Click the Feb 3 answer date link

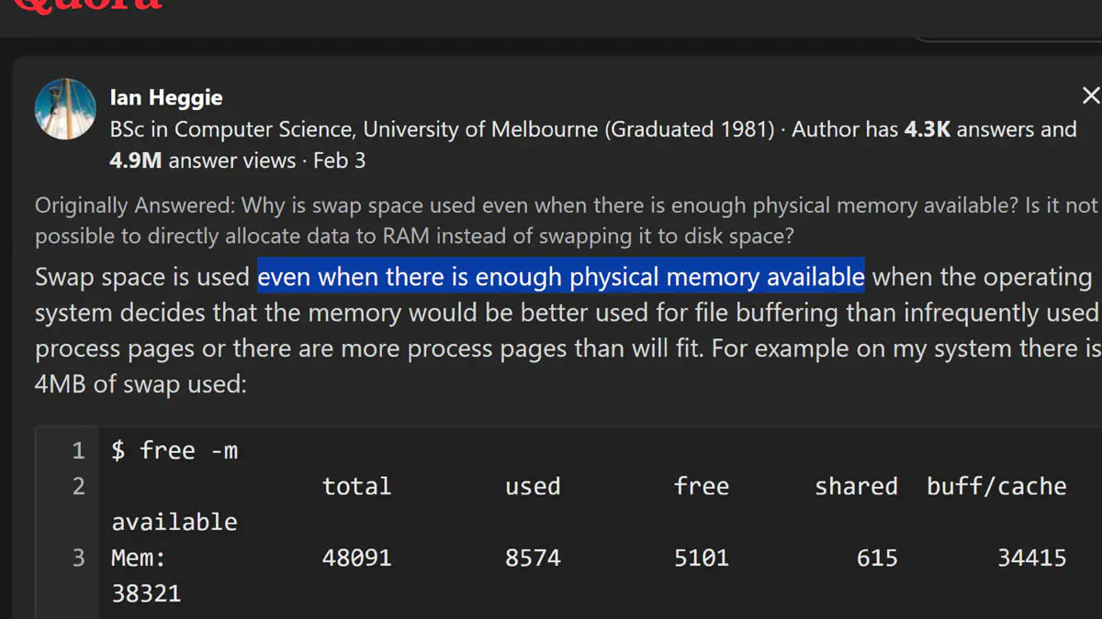tap(339, 160)
